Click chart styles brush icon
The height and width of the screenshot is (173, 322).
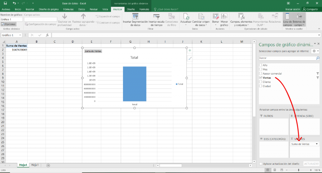click(x=190, y=58)
